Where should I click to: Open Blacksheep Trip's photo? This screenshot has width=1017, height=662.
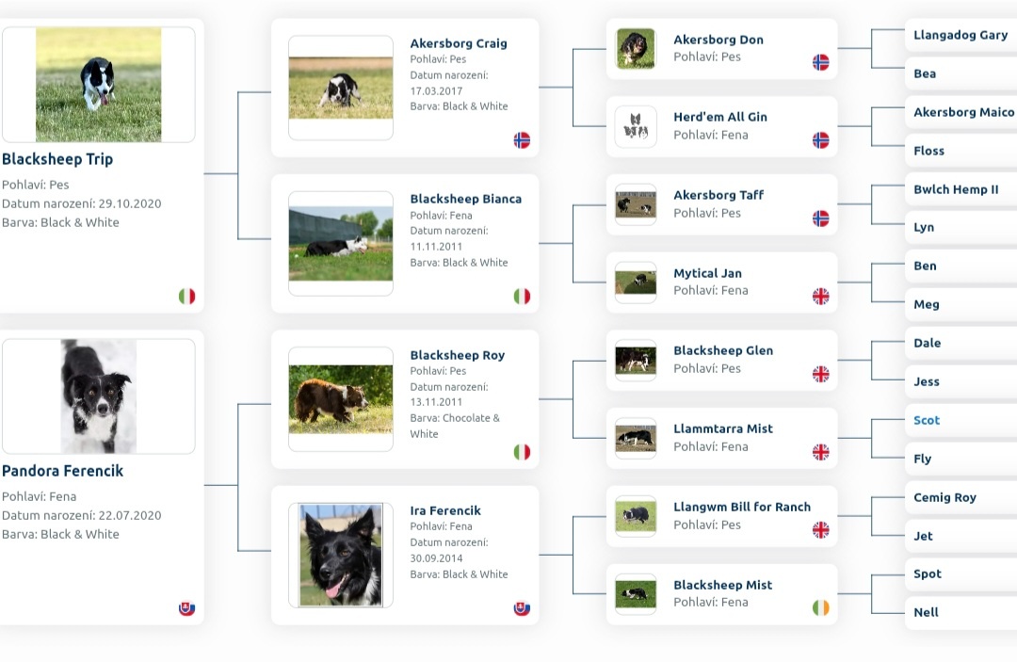click(99, 85)
